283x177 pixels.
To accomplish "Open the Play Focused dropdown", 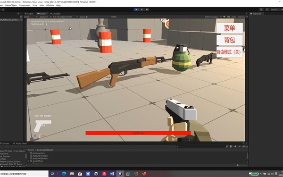I will coord(213,17).
